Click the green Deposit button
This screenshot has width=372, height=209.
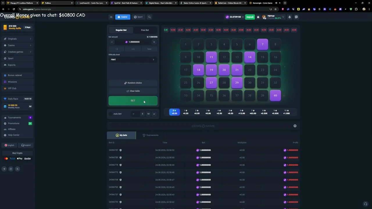coord(250,17)
